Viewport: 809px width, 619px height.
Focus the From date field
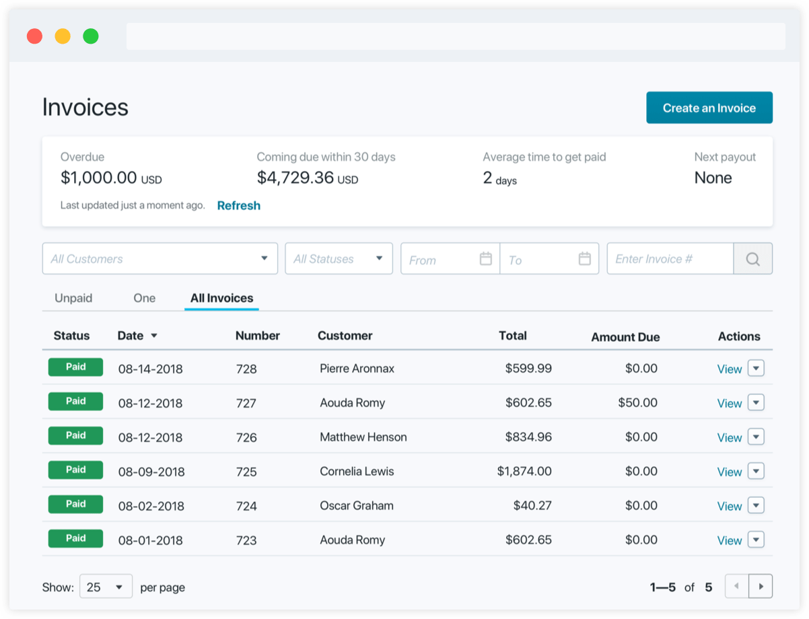(450, 259)
